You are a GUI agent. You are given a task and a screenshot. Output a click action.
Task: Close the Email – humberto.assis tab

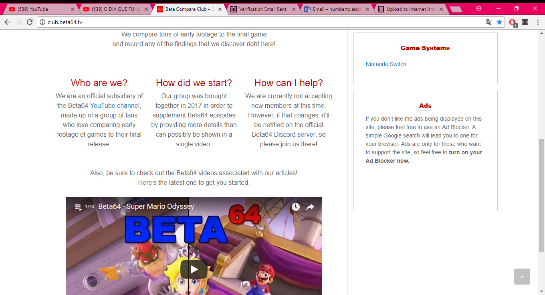tap(367, 9)
